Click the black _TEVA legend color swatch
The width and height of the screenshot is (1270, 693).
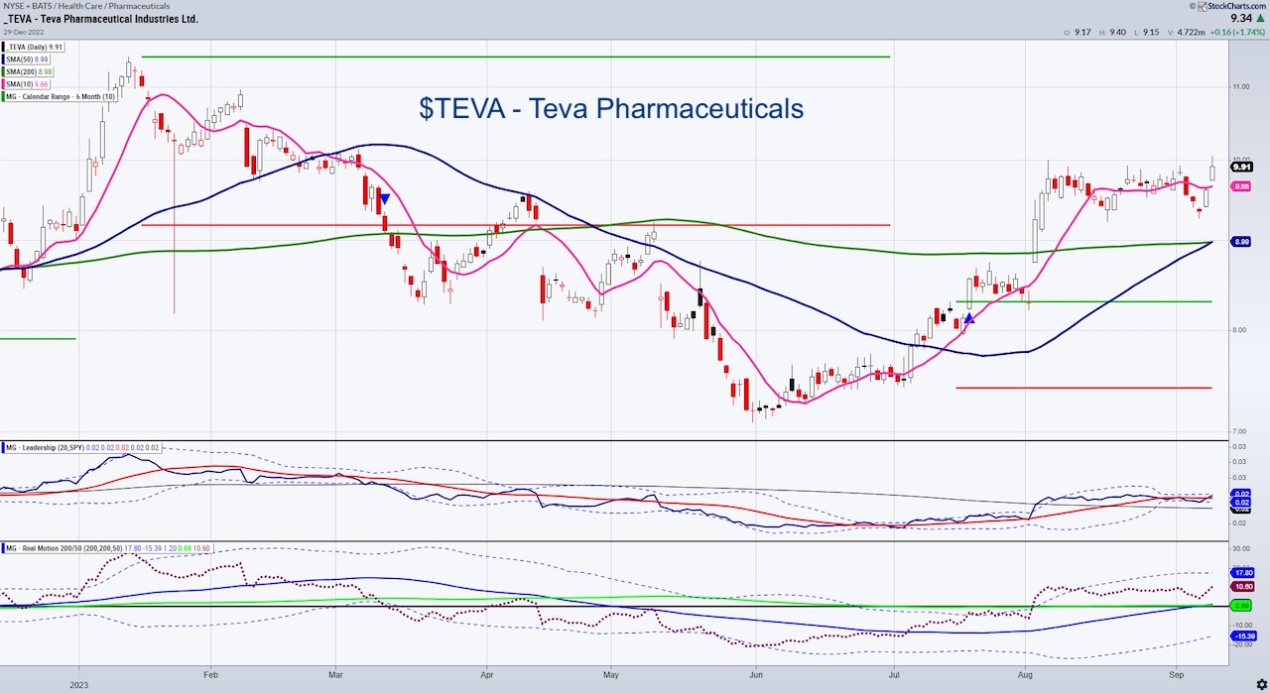4,47
